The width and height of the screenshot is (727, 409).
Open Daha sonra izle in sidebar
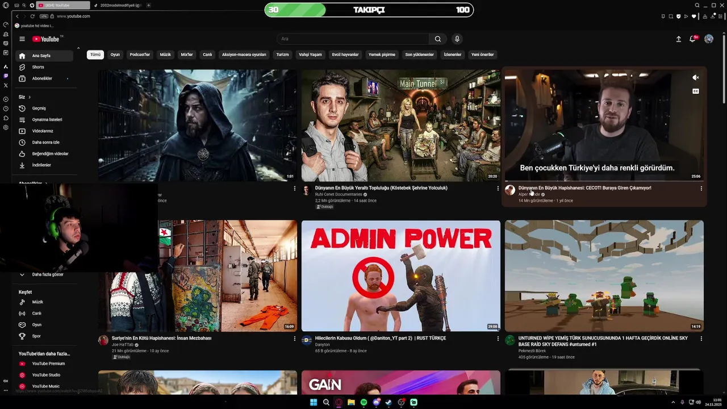click(45, 142)
